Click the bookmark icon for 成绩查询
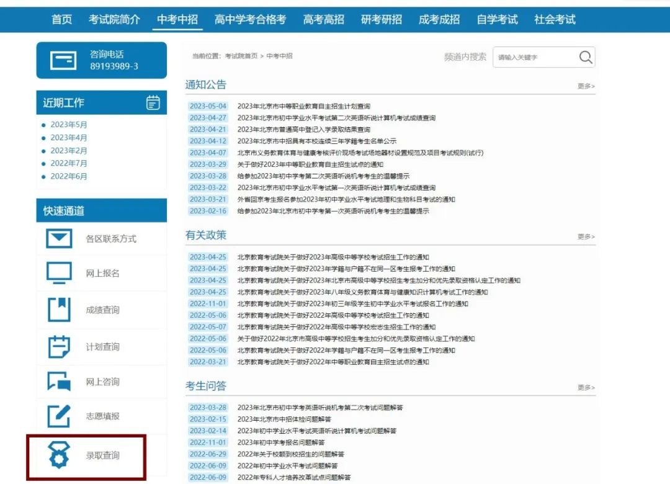The image size is (670, 484). point(60,310)
